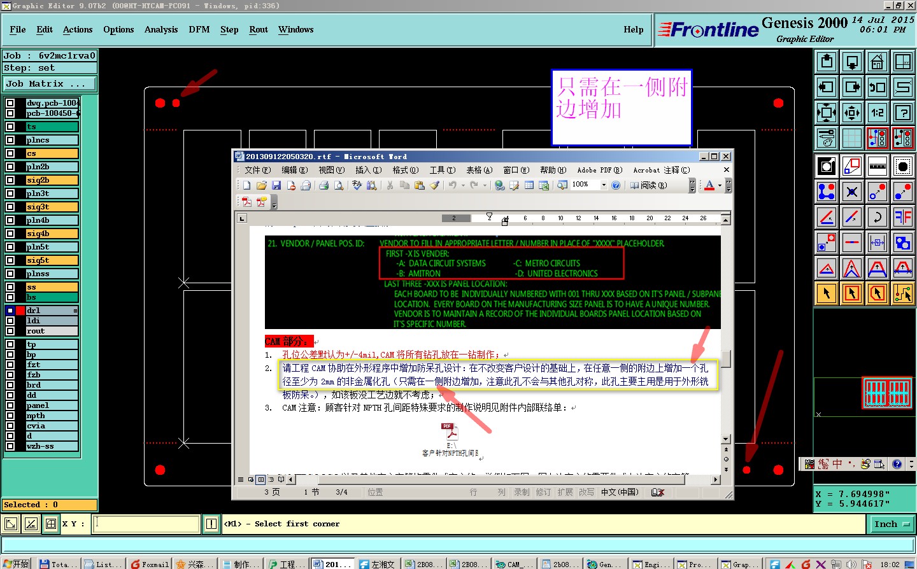917x569 pixels.
Task: Click the 阅读(R) reading button in Word
Action: click(648, 185)
